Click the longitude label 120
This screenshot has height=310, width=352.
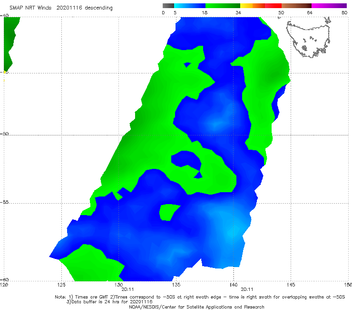(4, 285)
